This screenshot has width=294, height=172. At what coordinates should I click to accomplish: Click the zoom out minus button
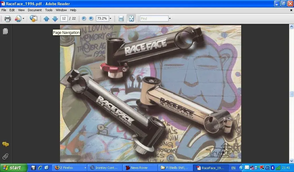point(84,18)
